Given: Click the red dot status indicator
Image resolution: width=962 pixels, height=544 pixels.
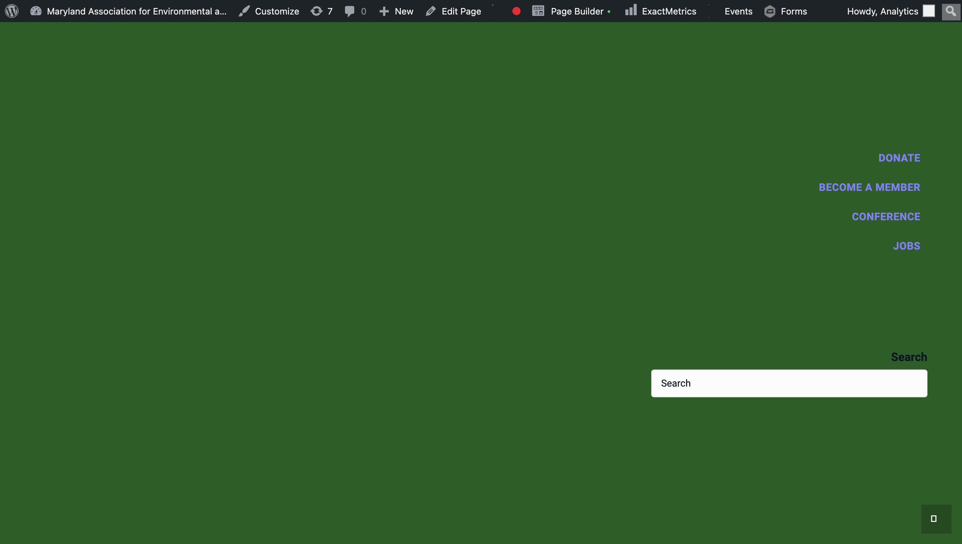Looking at the screenshot, I should pos(516,11).
